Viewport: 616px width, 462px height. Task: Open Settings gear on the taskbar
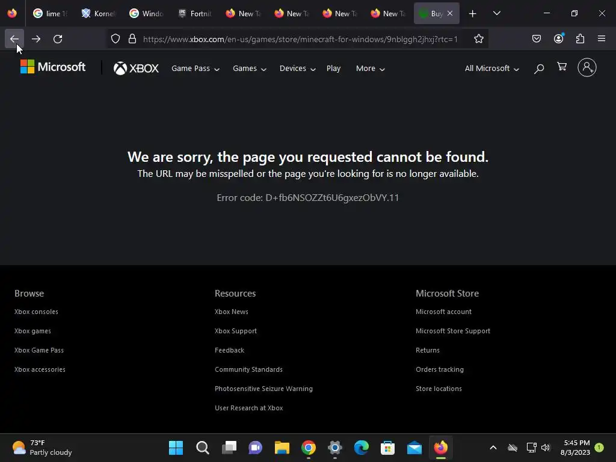(334, 448)
